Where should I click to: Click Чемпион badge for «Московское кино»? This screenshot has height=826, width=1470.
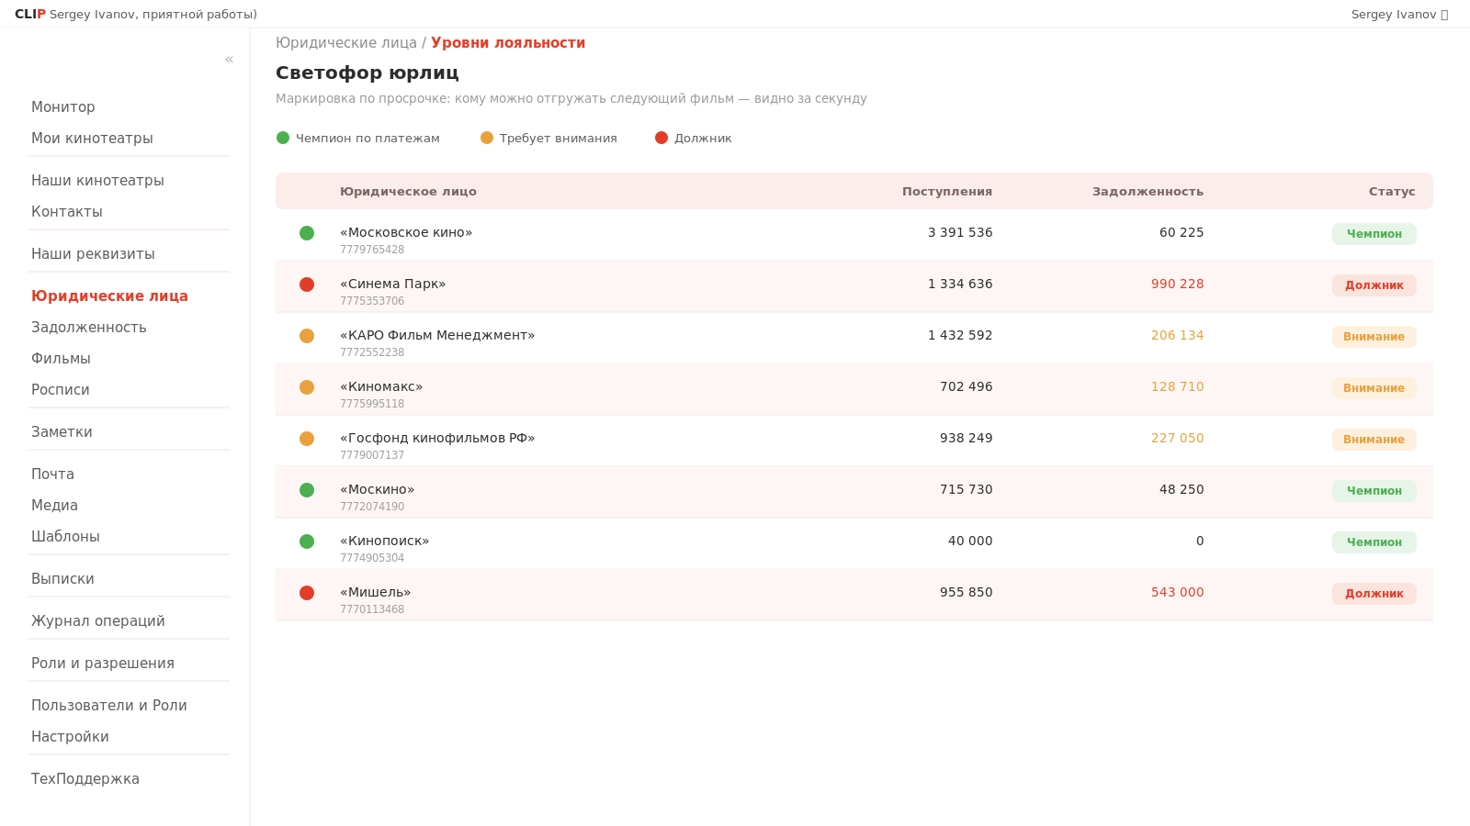pos(1374,234)
